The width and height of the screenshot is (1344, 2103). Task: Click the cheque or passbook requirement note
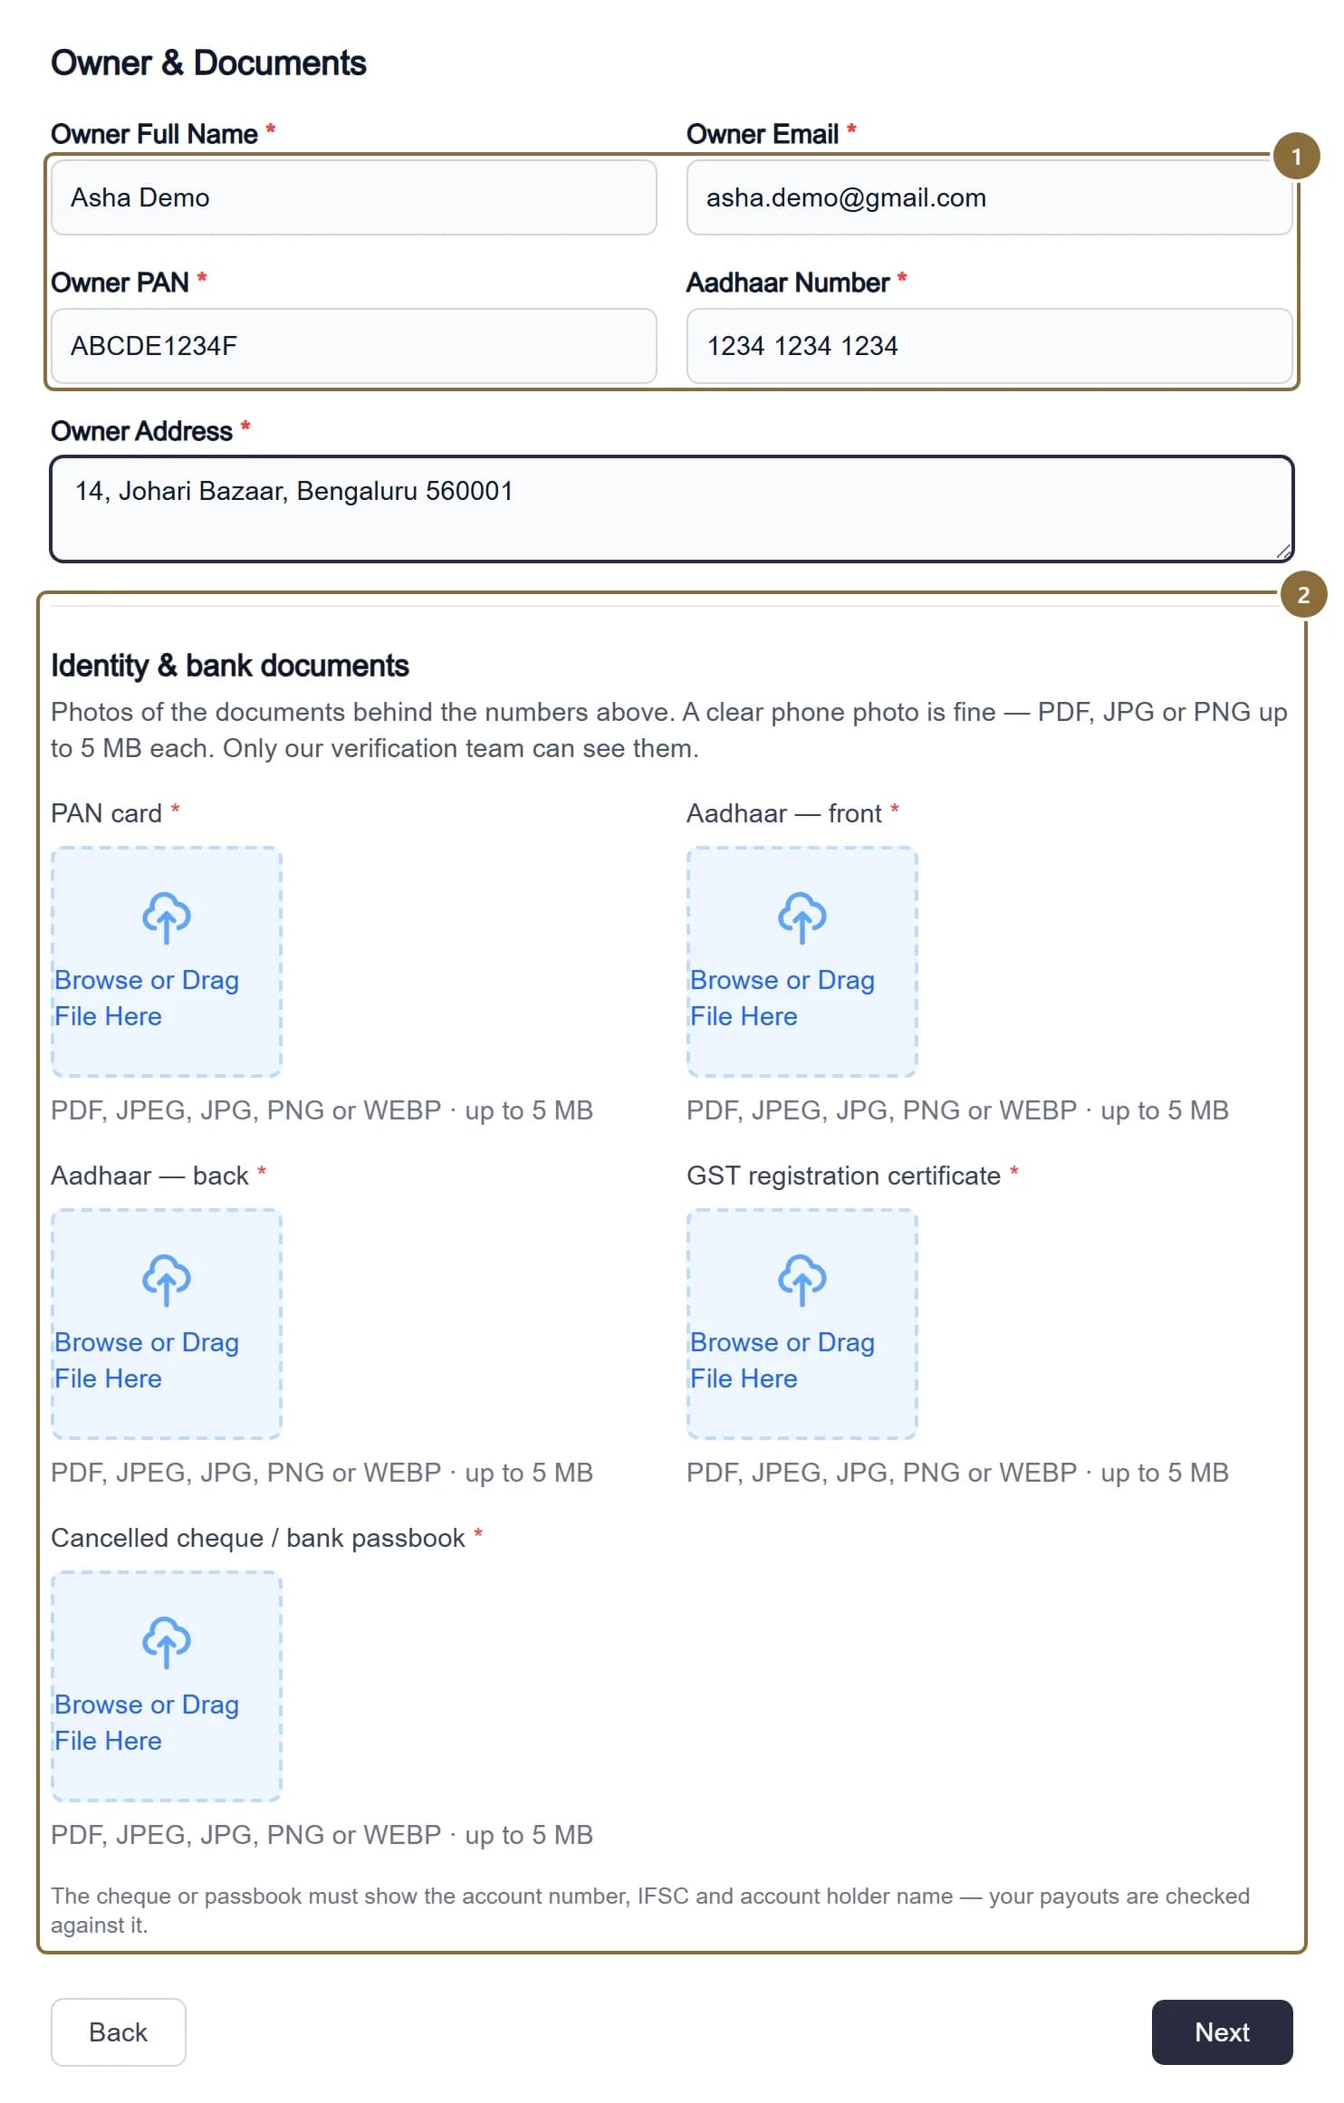pos(650,1910)
